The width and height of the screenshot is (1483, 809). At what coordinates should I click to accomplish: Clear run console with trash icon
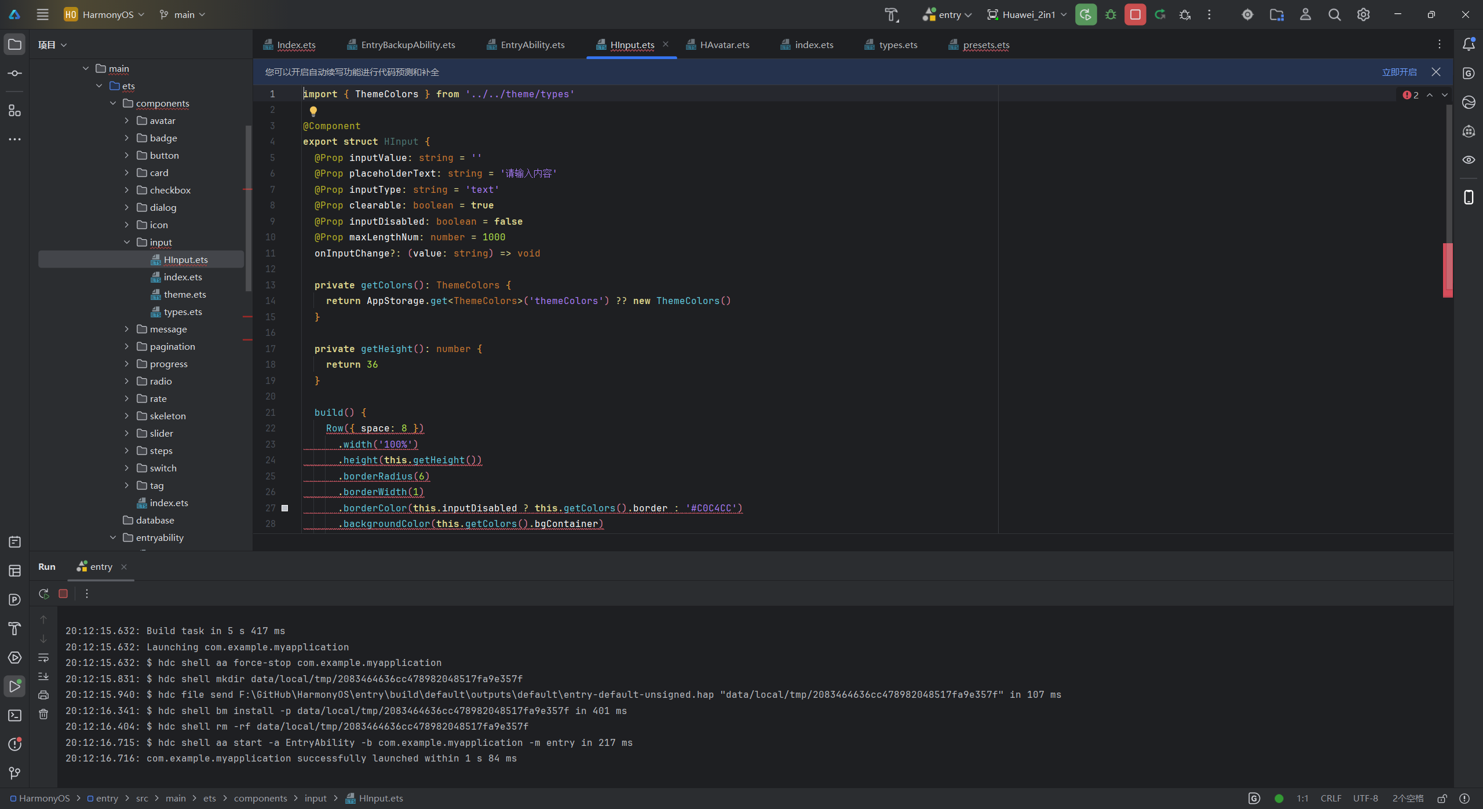click(x=43, y=715)
